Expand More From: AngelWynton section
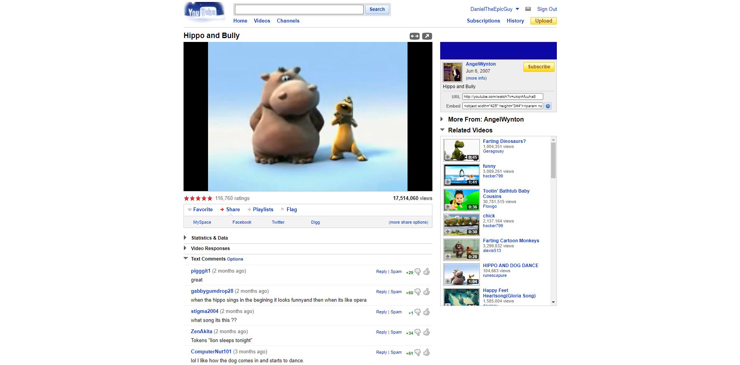The width and height of the screenshot is (740, 365). point(442,119)
